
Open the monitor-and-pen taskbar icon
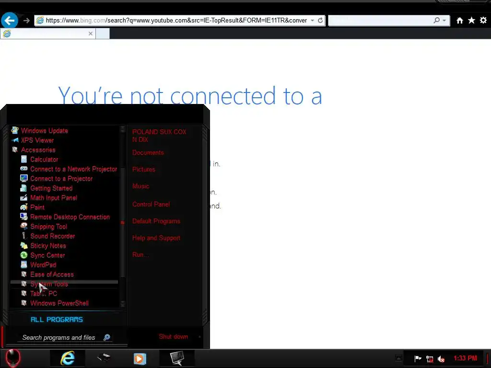tap(177, 358)
